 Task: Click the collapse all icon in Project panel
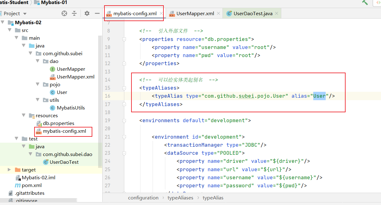74,13
